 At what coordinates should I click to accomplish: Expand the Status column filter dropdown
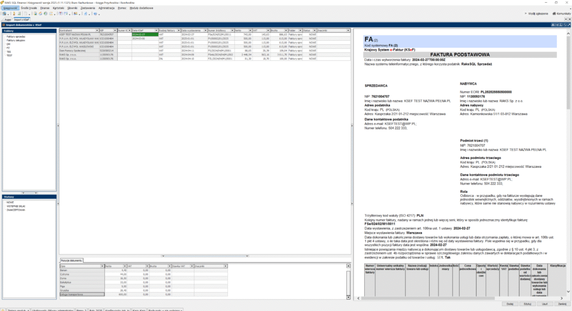click(314, 30)
